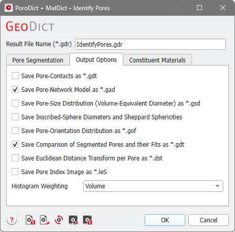Enable Save Euclidean Distance Transform per Pore

click(x=15, y=158)
